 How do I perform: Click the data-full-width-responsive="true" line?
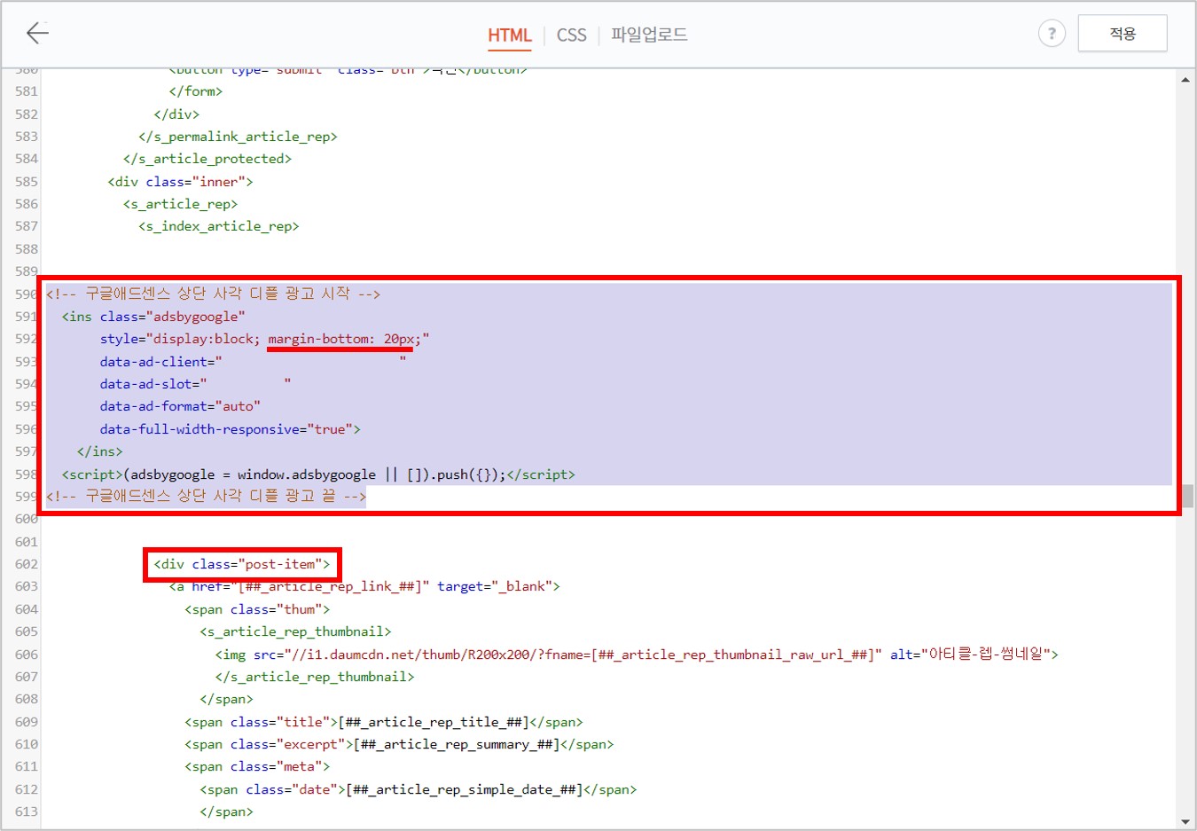230,429
